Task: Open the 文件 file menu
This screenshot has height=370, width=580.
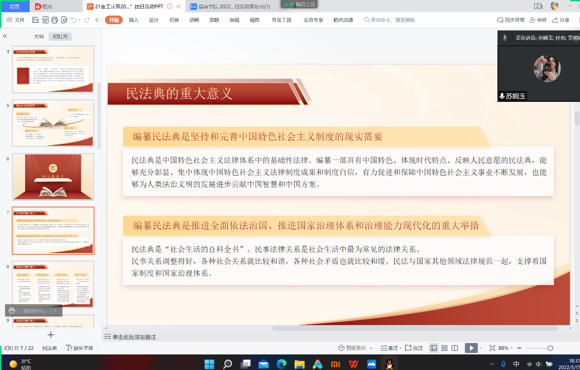Action: pos(16,20)
